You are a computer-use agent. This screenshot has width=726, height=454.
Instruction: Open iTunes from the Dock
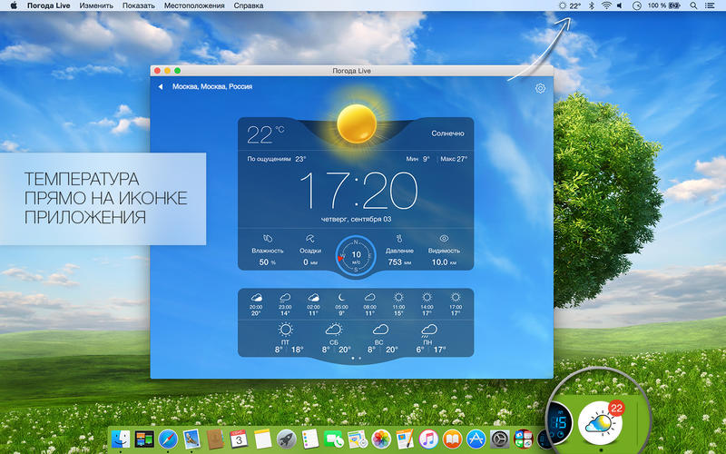[x=428, y=439]
